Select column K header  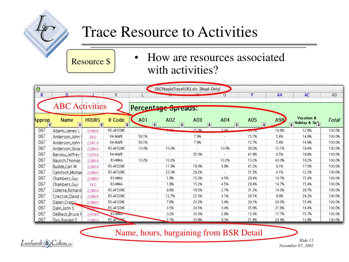116,95
